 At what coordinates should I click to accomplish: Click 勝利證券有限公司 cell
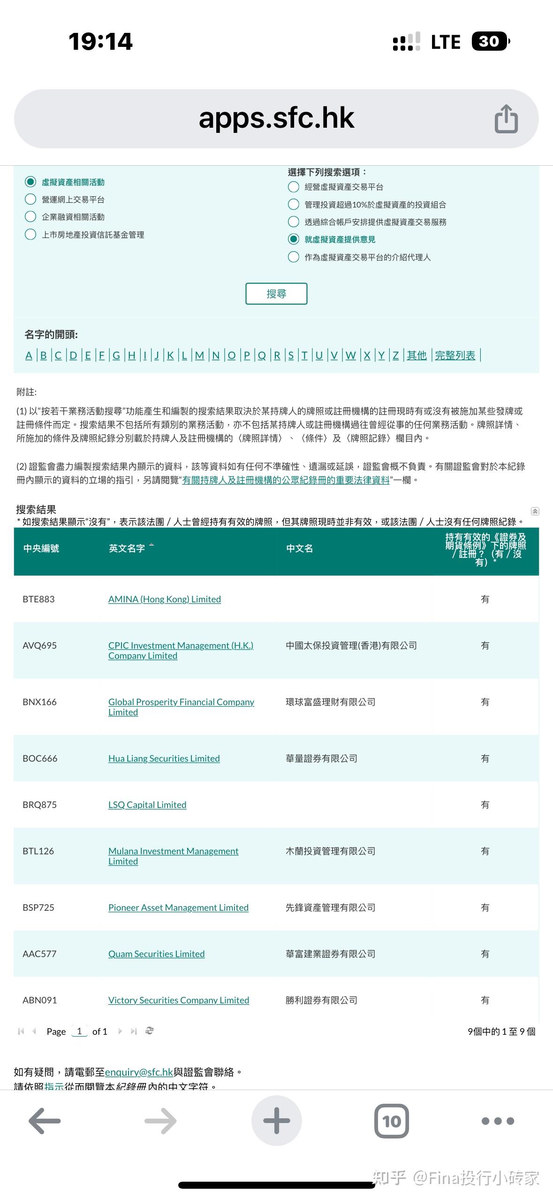point(321,1000)
